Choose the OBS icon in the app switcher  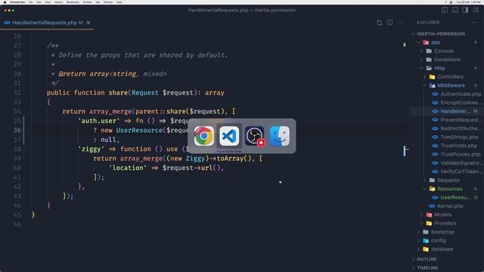point(255,136)
